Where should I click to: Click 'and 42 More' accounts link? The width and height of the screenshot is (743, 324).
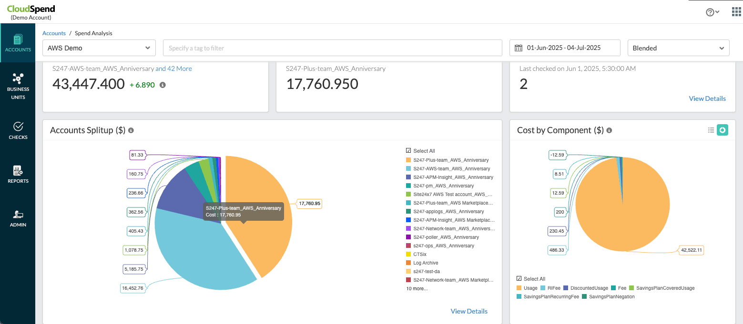click(174, 69)
